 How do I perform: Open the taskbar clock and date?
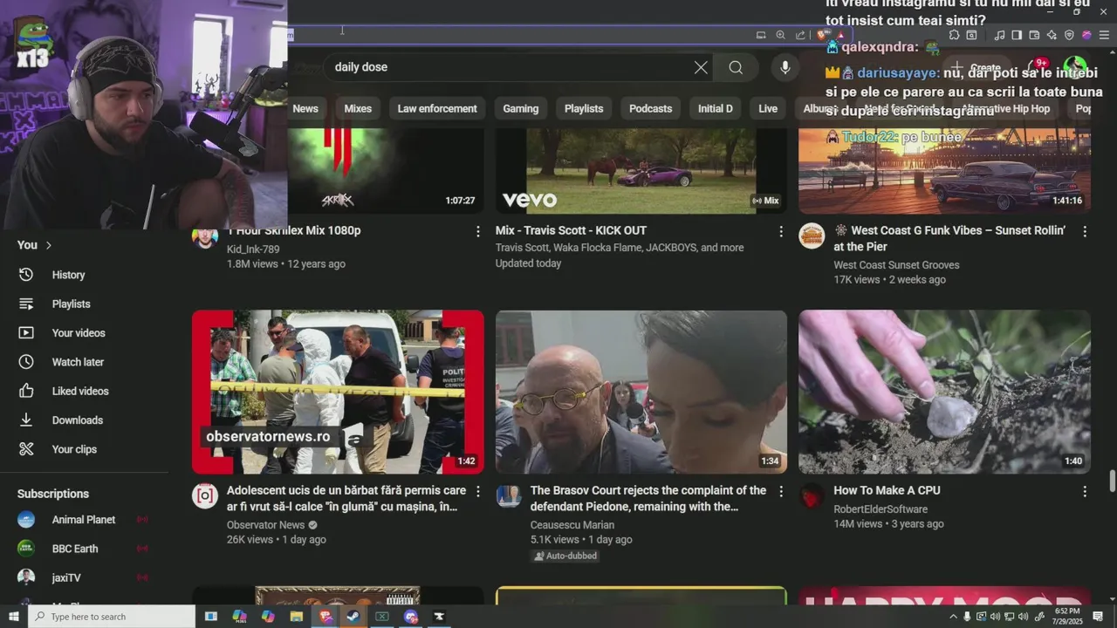pyautogui.click(x=1067, y=617)
